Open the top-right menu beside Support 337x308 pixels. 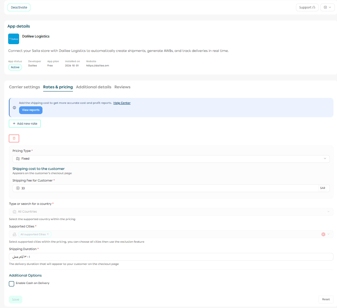(327, 7)
